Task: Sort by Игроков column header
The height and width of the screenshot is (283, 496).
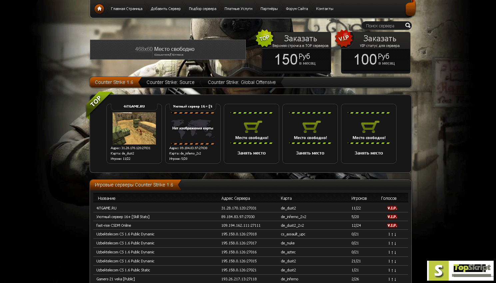Action: 359,198
